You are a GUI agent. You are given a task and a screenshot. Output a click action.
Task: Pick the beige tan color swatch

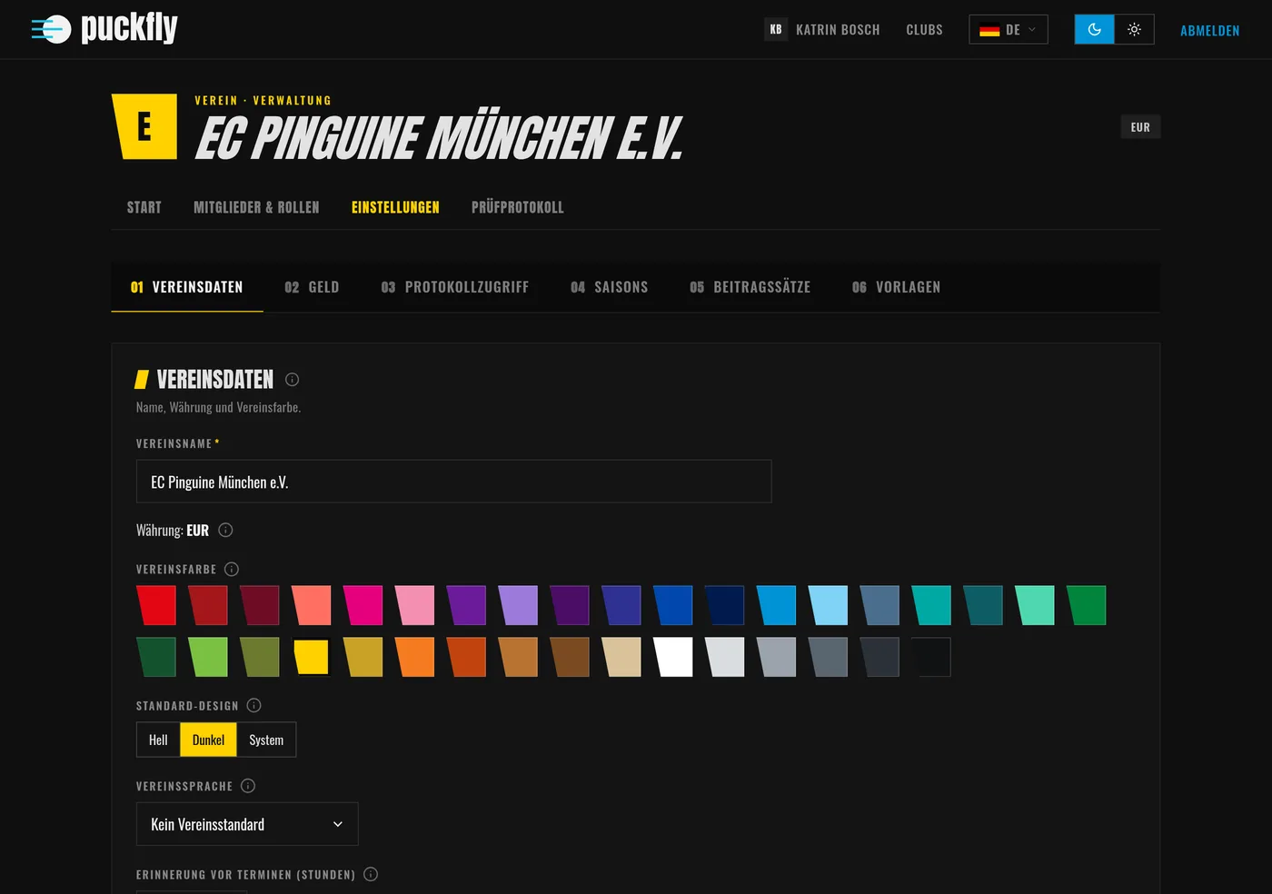pos(621,657)
